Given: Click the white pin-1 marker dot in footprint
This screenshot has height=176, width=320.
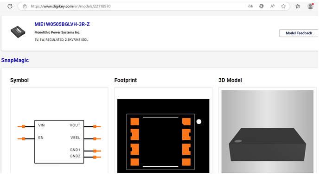Looking at the screenshot, I should click(x=199, y=122).
